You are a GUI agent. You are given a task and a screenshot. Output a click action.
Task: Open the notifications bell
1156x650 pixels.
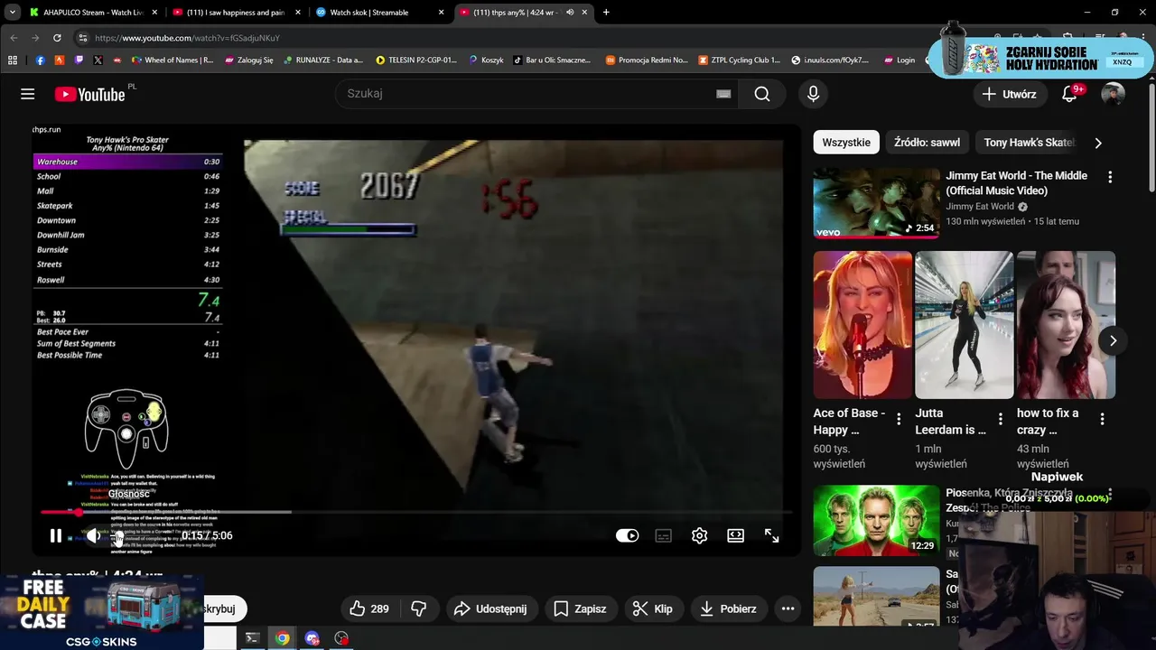(x=1069, y=94)
